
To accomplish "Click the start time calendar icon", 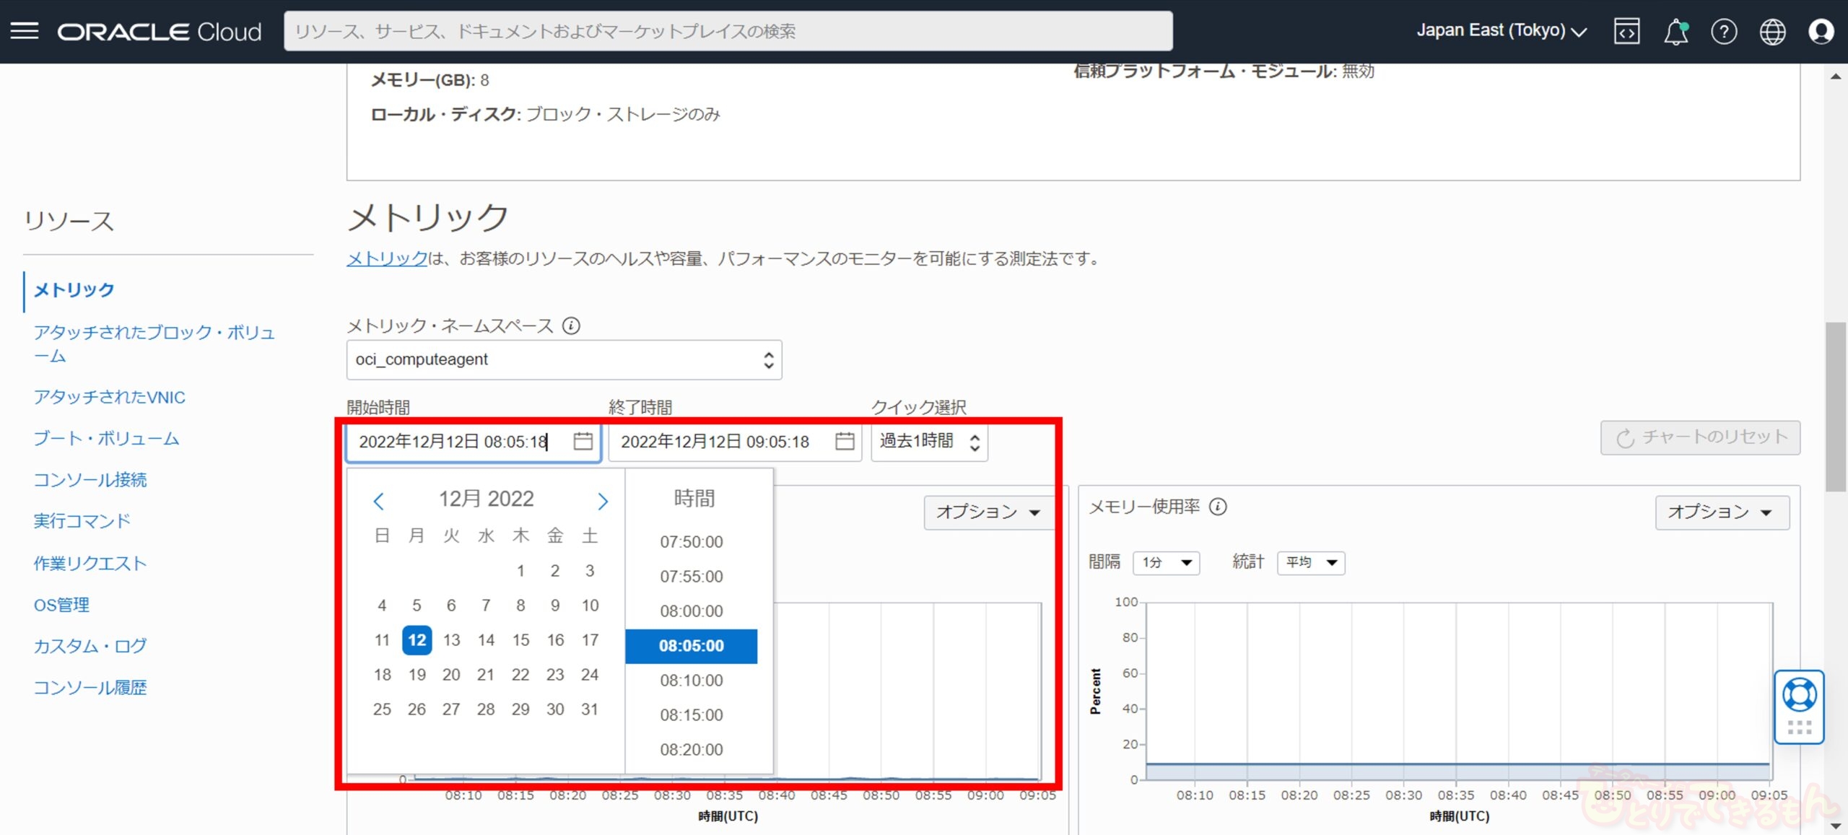I will tap(583, 441).
